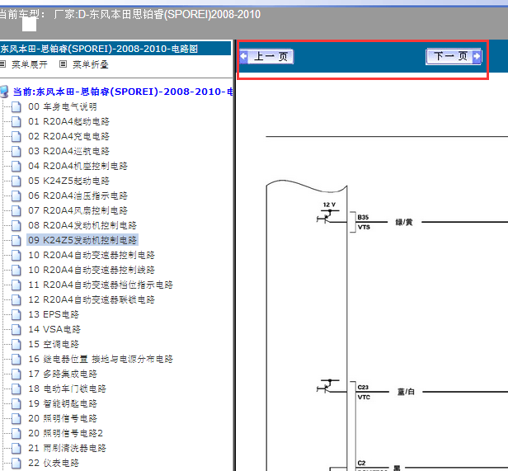Screen dimensions: 508x471
Task: Open 11 R20A4自动变速器档位指示电路
Action: 101,285
